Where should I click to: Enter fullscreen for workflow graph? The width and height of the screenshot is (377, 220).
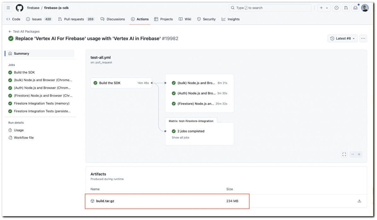[x=344, y=154]
